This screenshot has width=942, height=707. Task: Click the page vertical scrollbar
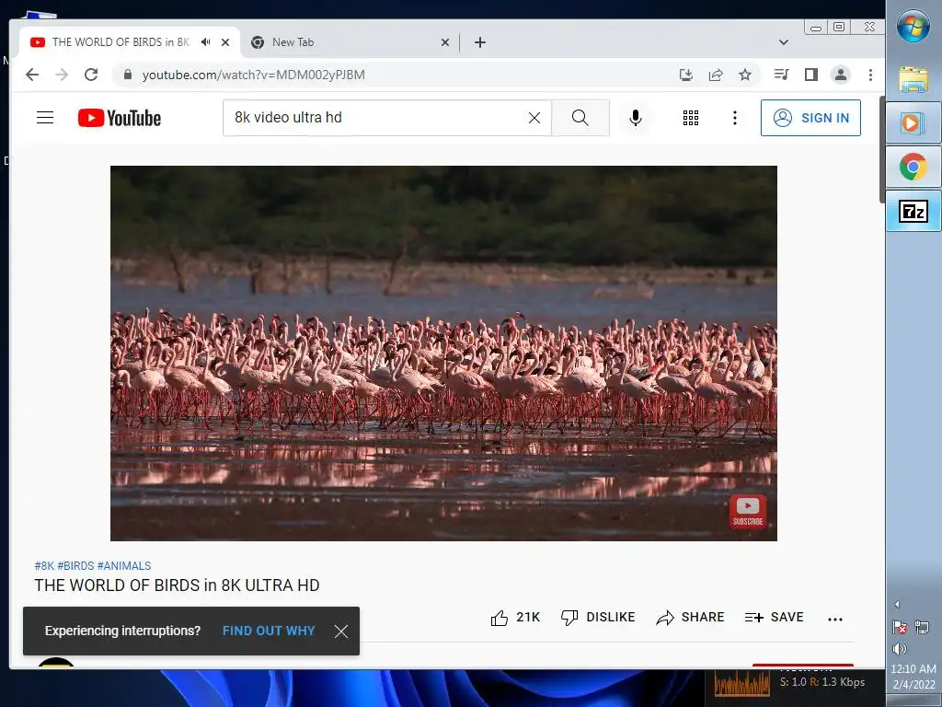point(881,149)
